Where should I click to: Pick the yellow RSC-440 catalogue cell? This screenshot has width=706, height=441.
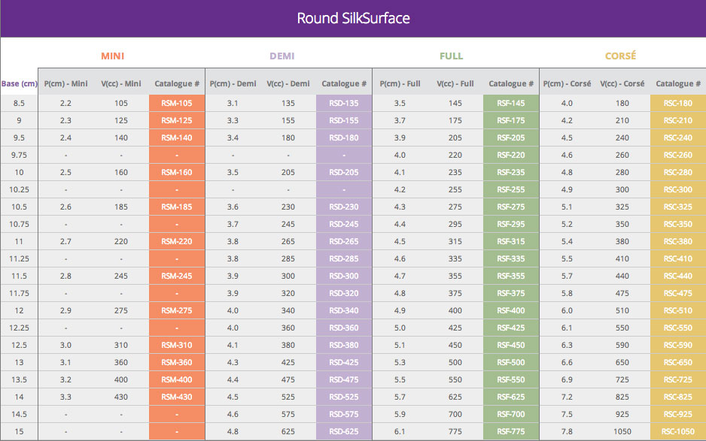677,276
